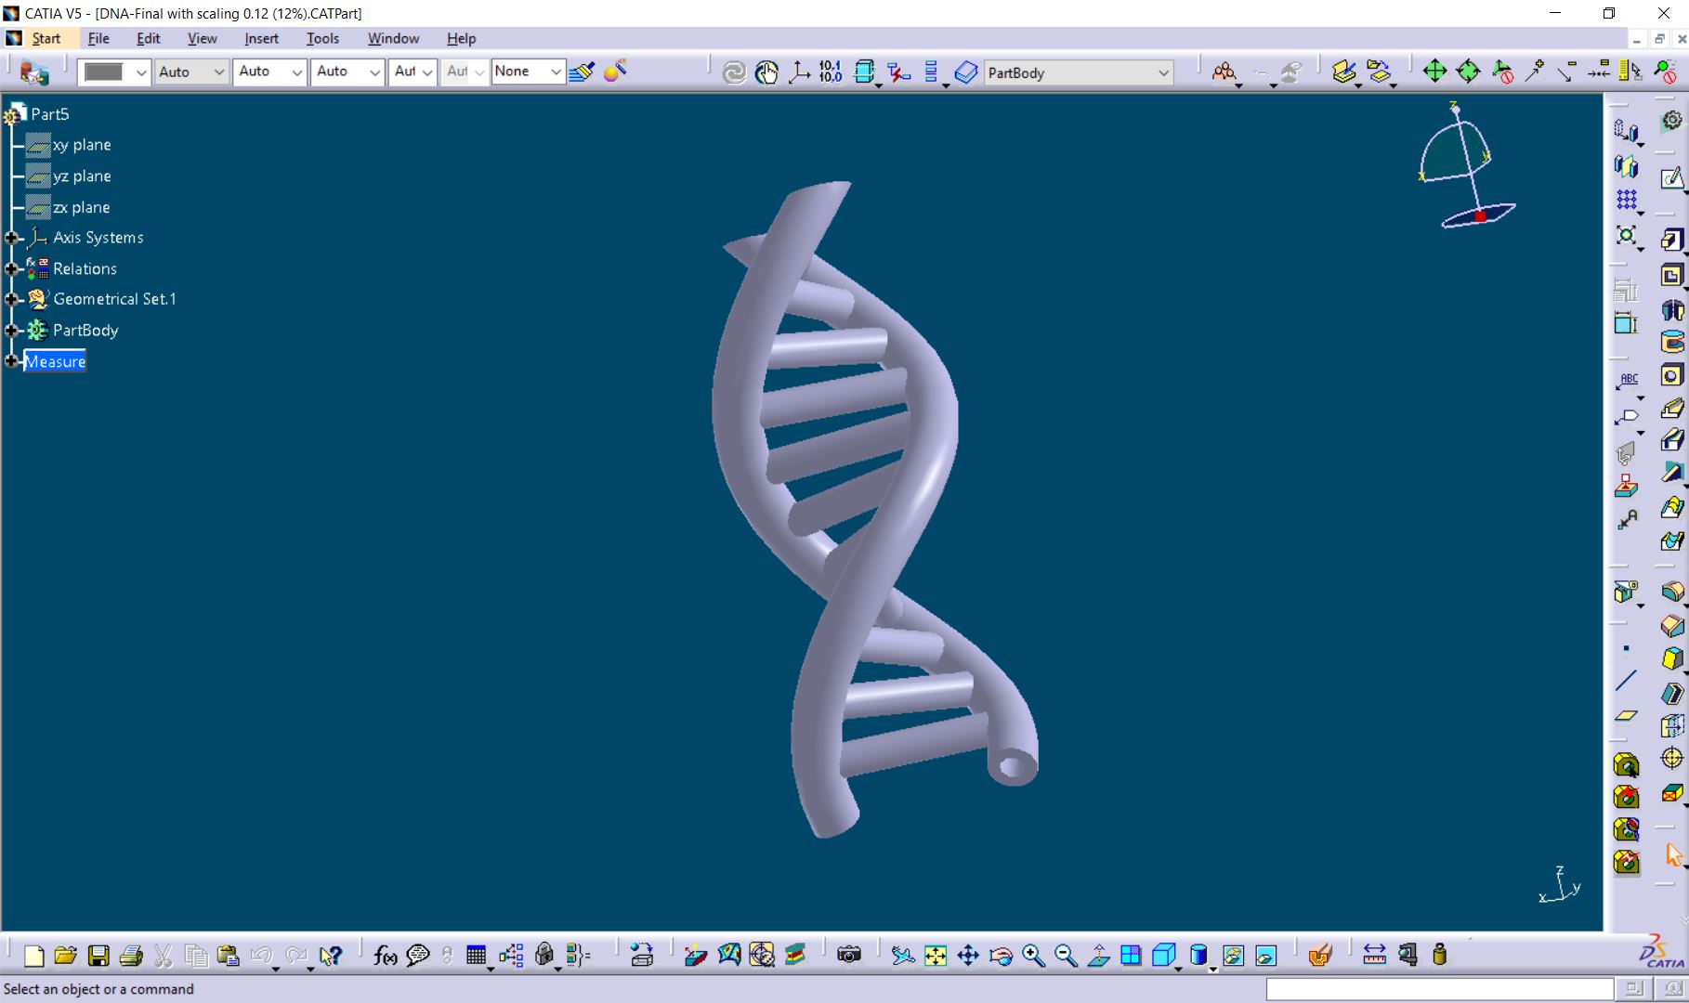Open the View menu
The width and height of the screenshot is (1689, 1003).
click(202, 38)
